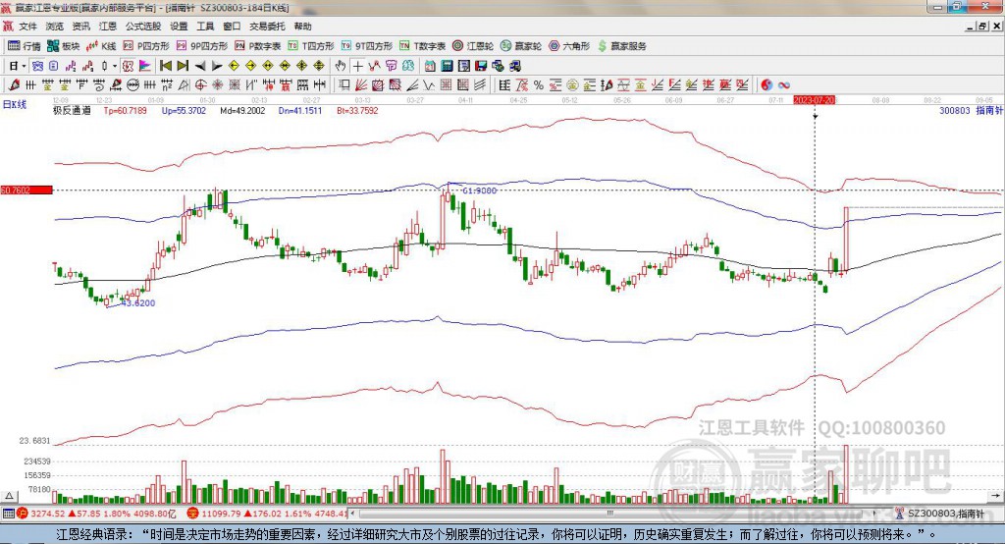Screen dimensions: 1005x544
Task: Open the 浏览 menu
Action: click(x=55, y=27)
